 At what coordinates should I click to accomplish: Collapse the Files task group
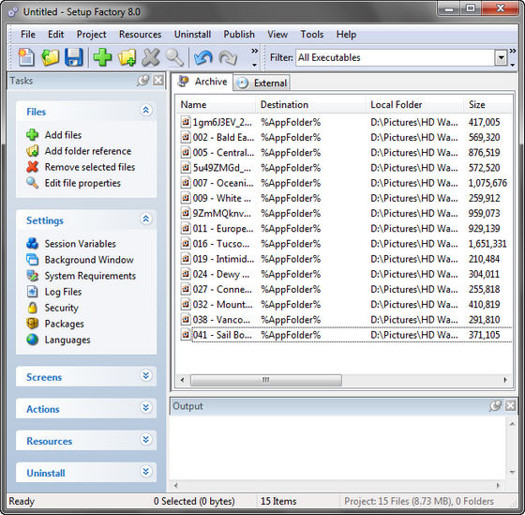145,111
